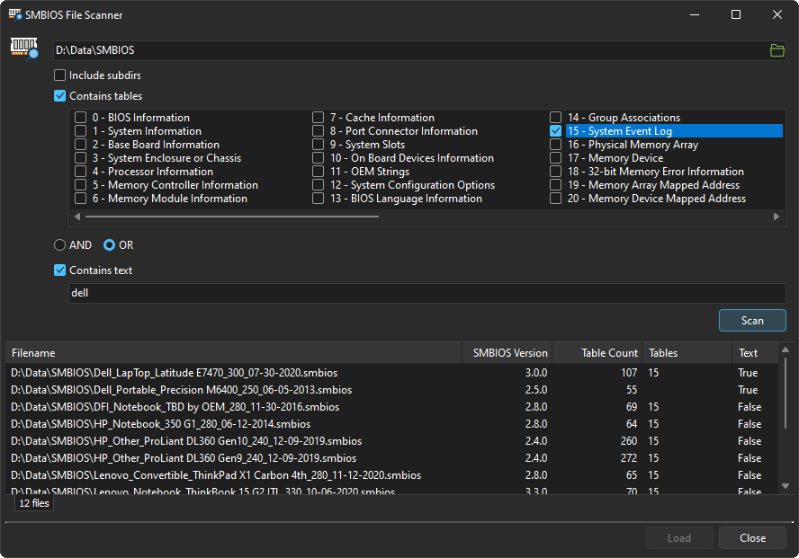Sort results by Tables column header
The height and width of the screenshot is (558, 799).
click(x=687, y=353)
